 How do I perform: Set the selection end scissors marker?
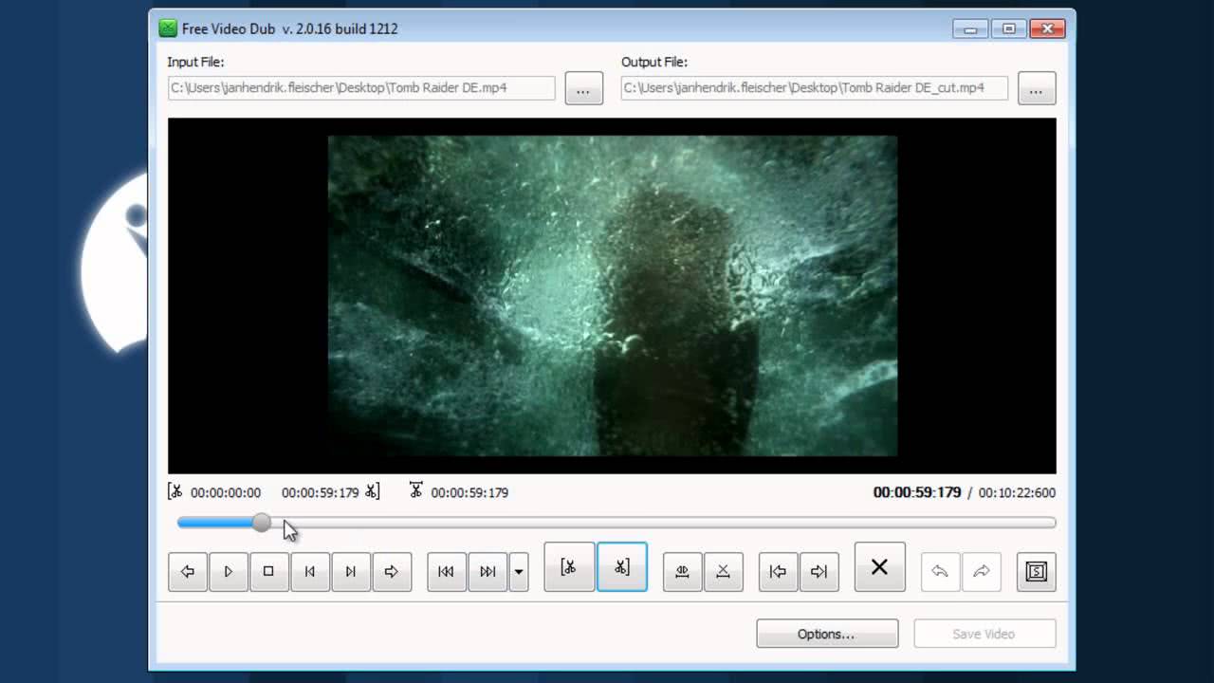pos(621,567)
